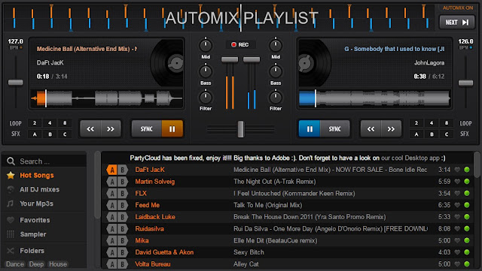Open Hot Songs list
Viewport: 482px width, 271px height.
click(37, 176)
